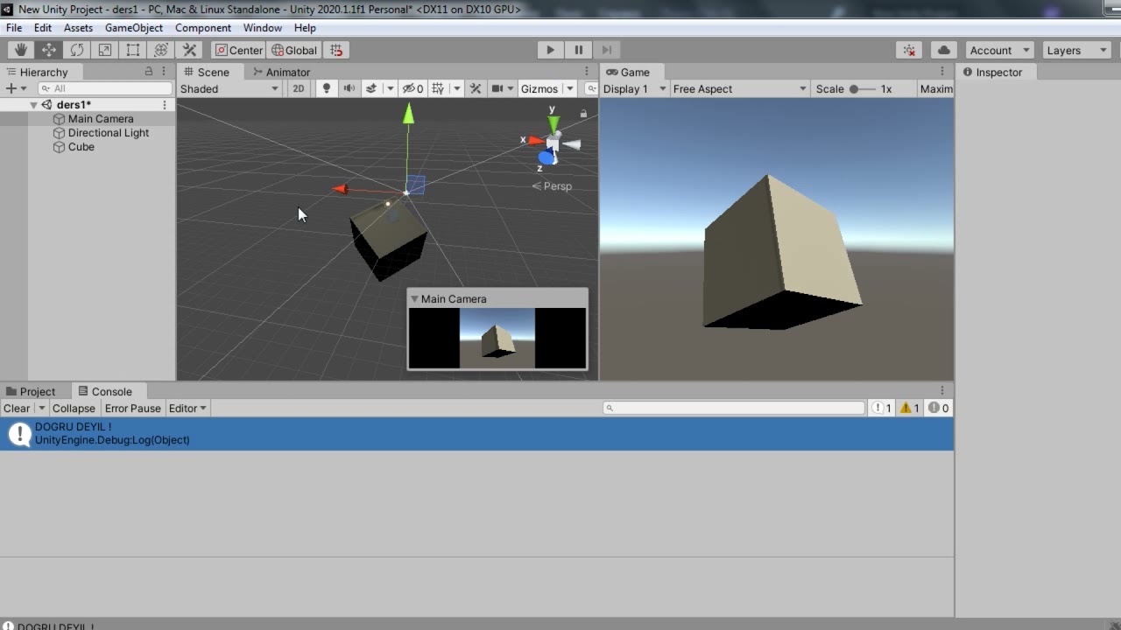The height and width of the screenshot is (630, 1121).
Task: Toggle scene audio
Action: pos(349,88)
